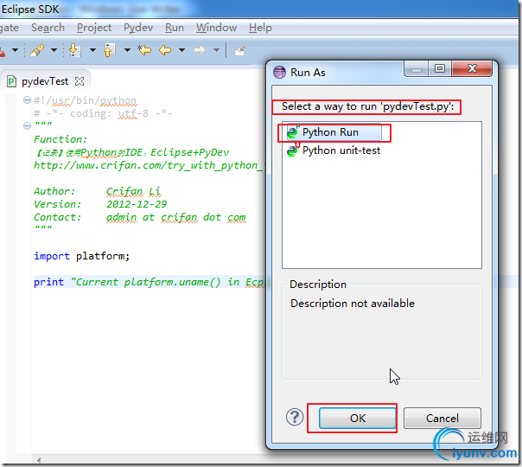
Task: Open dialog help question mark icon
Action: (295, 417)
